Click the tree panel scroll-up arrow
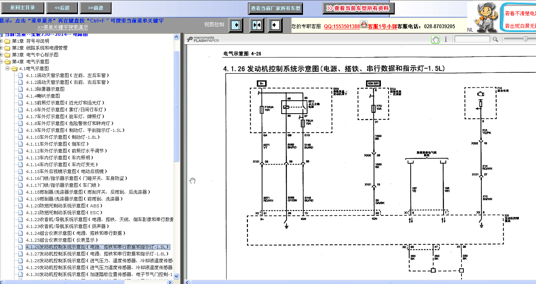Image resolution: width=536 pixels, height=284 pixels. pos(177,37)
